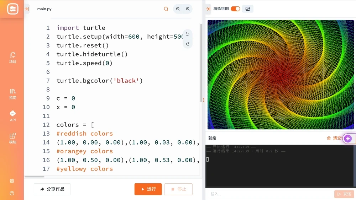Click the 就绪 ready status text
The image size is (356, 200).
(212, 138)
